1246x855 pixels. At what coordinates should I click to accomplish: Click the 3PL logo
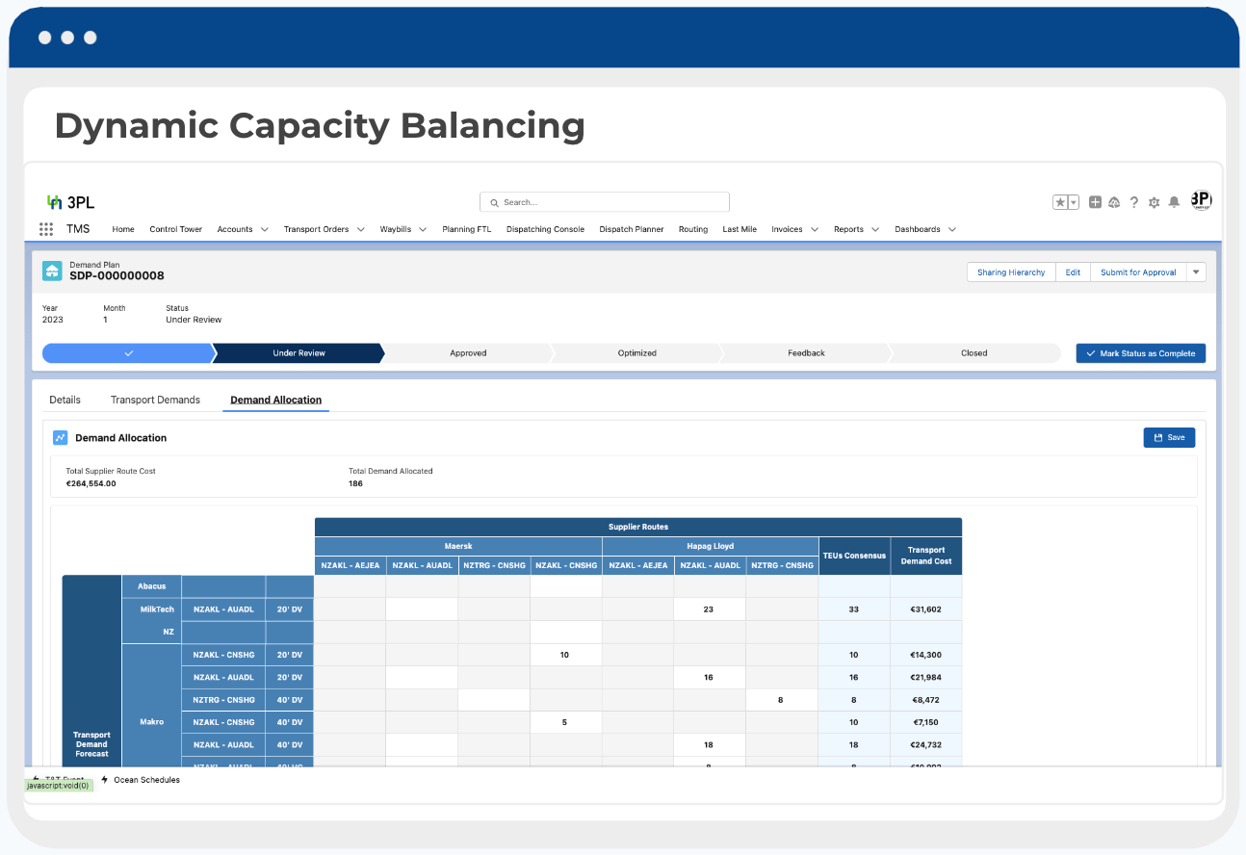tap(70, 202)
